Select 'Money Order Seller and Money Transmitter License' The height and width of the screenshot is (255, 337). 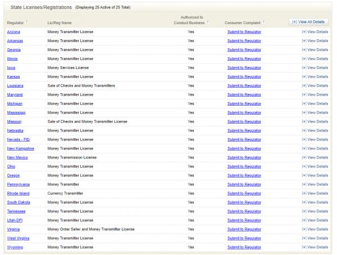coord(91,229)
